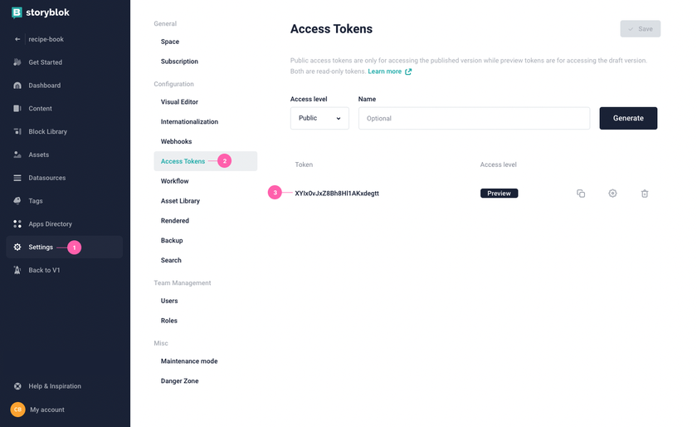The width and height of the screenshot is (697, 427).
Task: Click the Apps Directory grid icon
Action: 17,224
